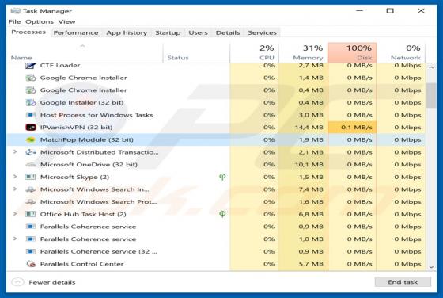The height and width of the screenshot is (298, 443).
Task: Click the IPVanishVPN process icon
Action: tap(31, 128)
